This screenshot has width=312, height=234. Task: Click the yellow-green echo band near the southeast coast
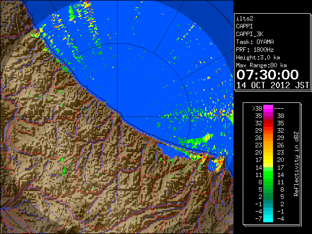pyautogui.click(x=196, y=140)
